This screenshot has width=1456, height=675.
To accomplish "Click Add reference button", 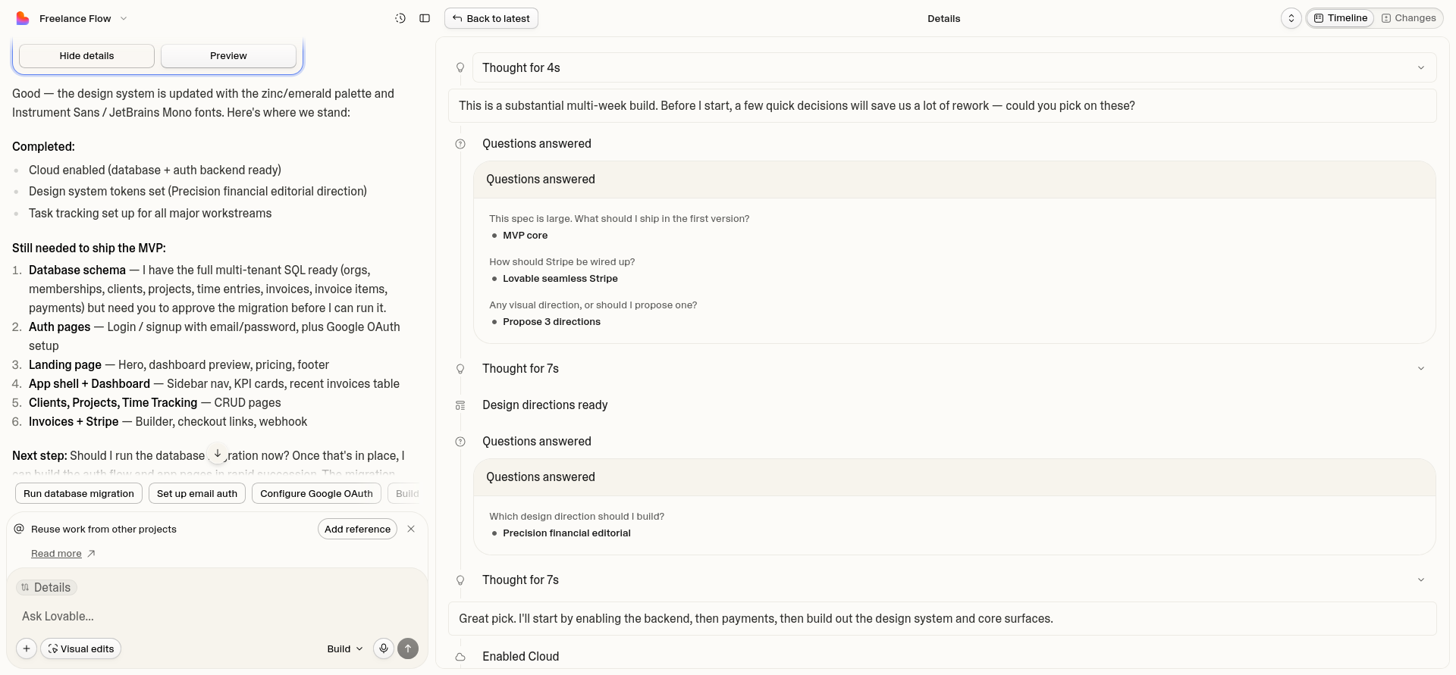I will coord(357,530).
